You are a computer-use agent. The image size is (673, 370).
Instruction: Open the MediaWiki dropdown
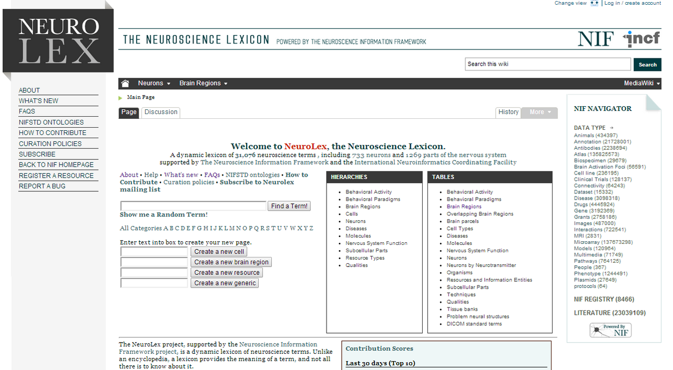[642, 84]
